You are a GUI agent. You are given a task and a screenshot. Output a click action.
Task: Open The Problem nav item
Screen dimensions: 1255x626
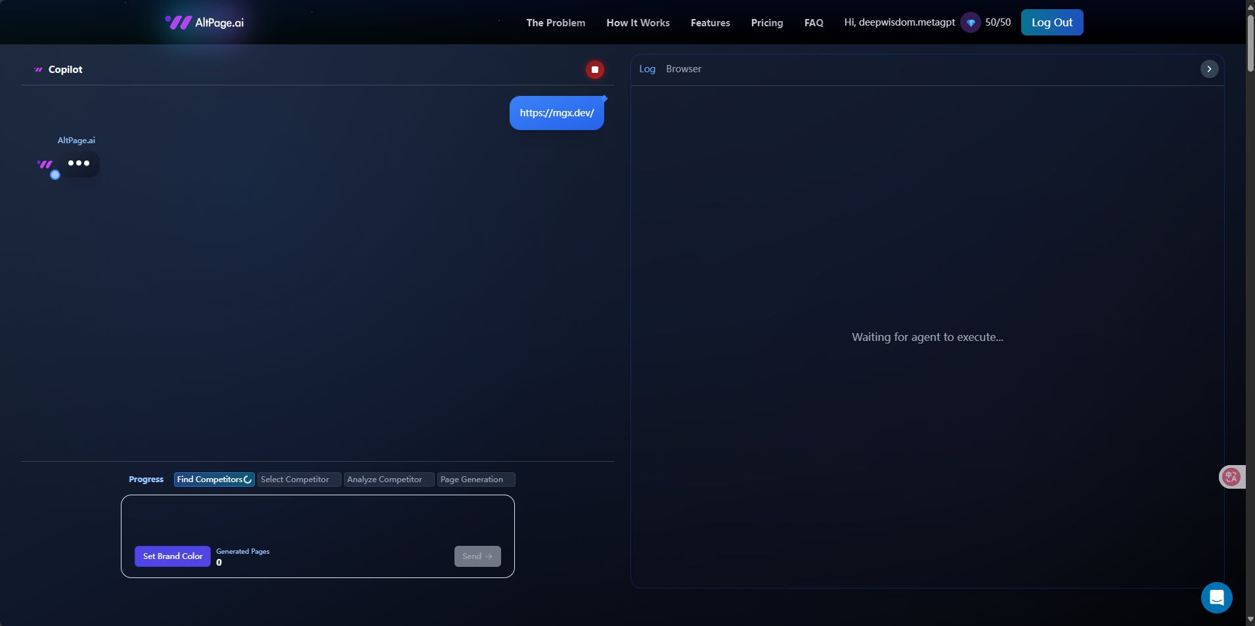556,23
